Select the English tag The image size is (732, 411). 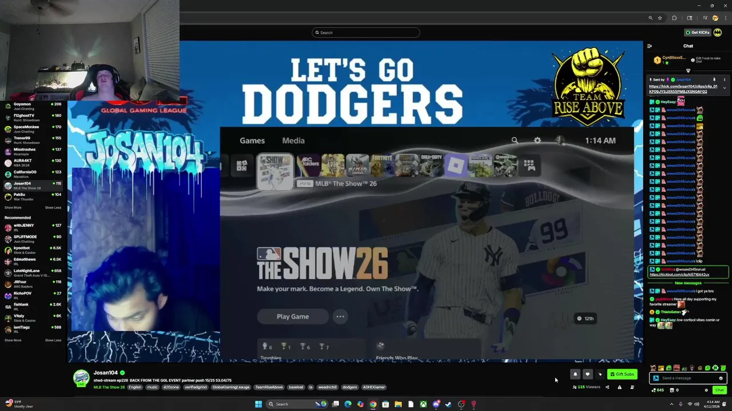coord(135,388)
